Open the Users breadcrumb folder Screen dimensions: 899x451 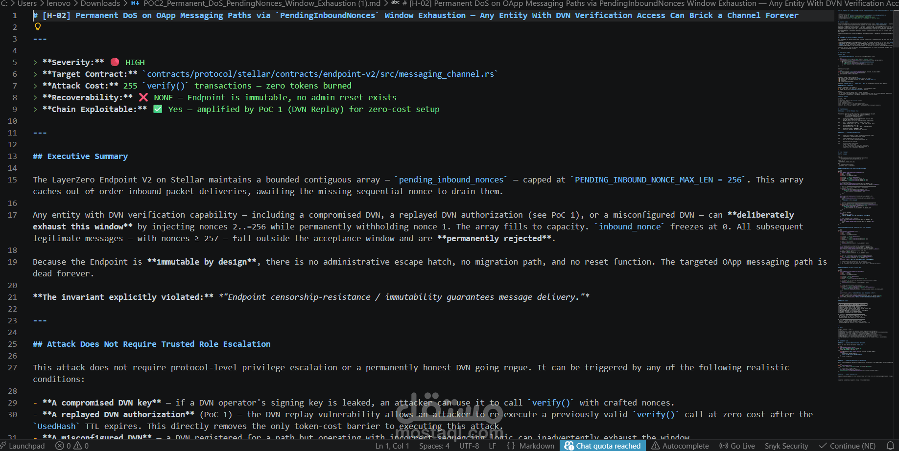click(27, 3)
